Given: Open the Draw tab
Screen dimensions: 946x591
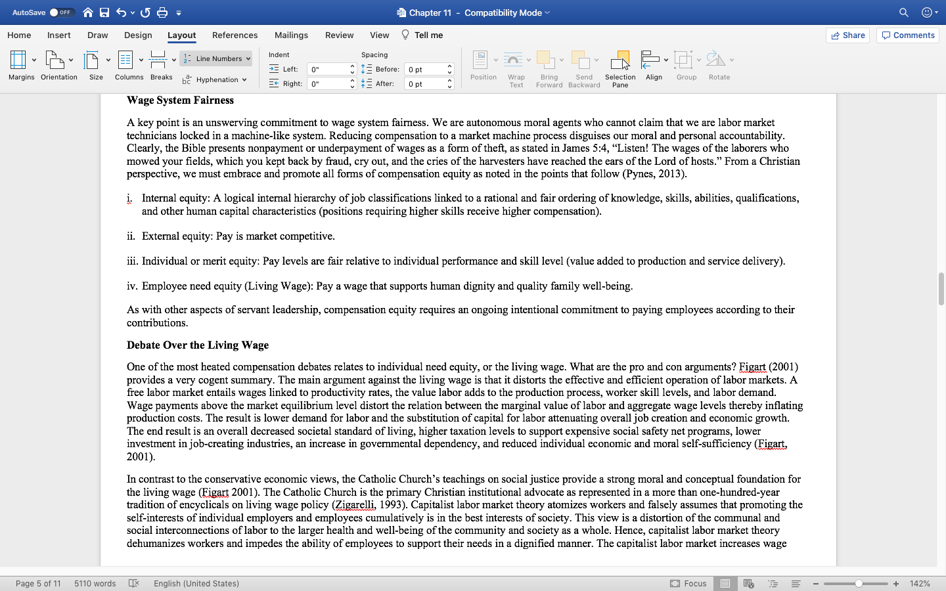Looking at the screenshot, I should click(x=98, y=35).
